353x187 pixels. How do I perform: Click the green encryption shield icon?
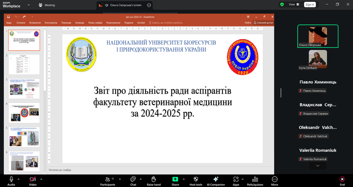tap(282, 4)
